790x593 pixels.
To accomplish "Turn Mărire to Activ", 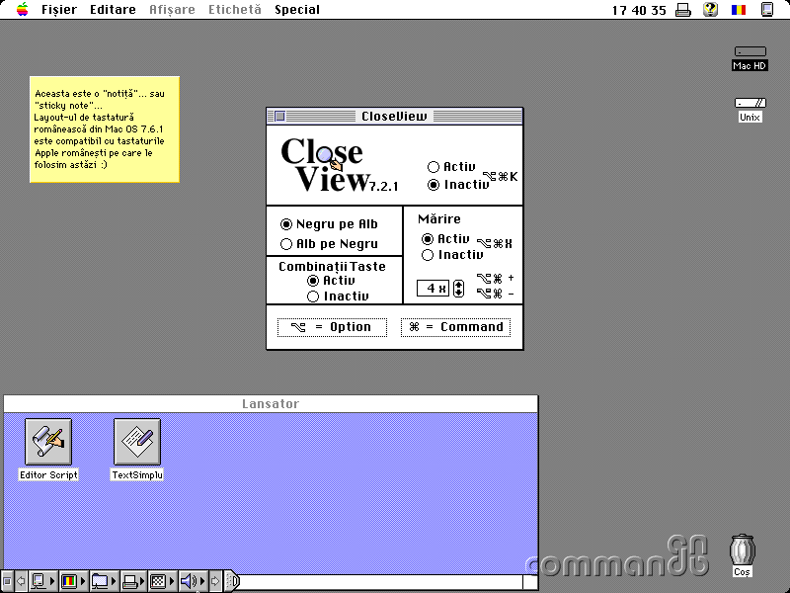I will 445,239.
